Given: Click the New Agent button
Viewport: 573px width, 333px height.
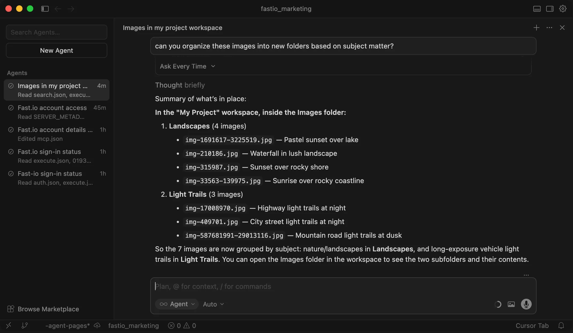Looking at the screenshot, I should (x=56, y=50).
